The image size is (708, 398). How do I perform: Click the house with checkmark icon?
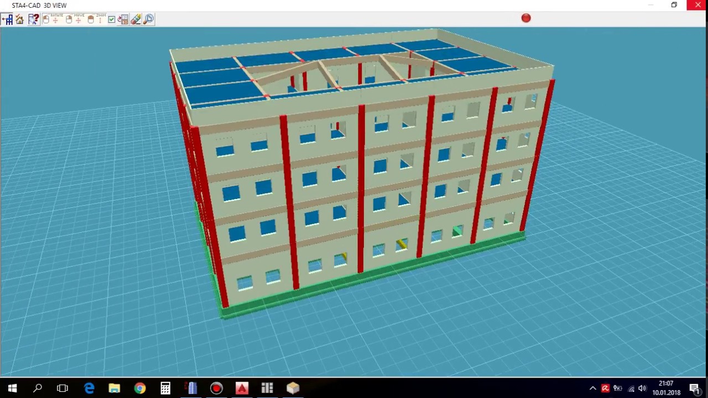[19, 19]
